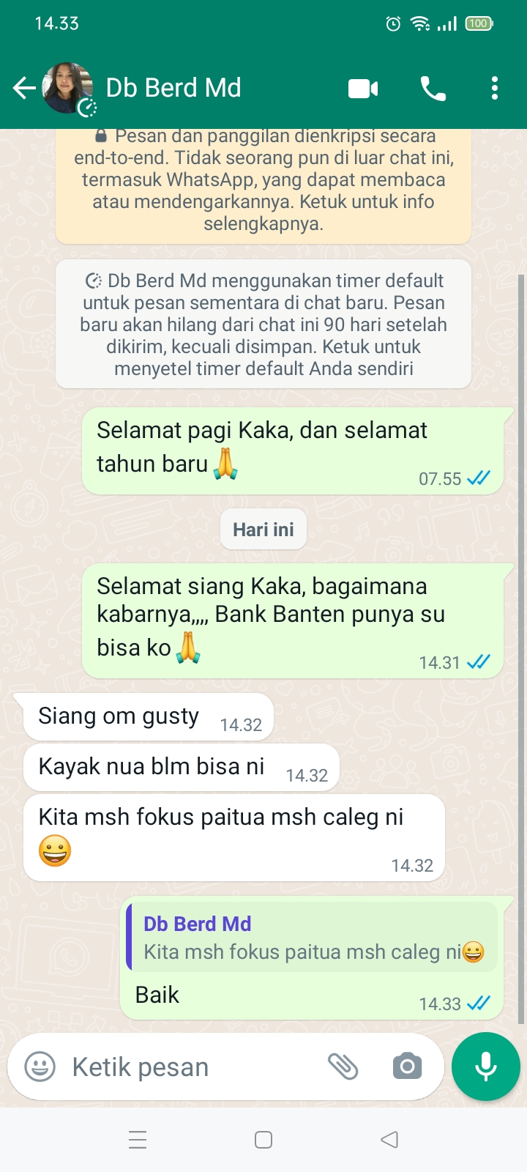Open contact info via Db Berd Md name
This screenshot has height=1172, width=527.
(173, 88)
